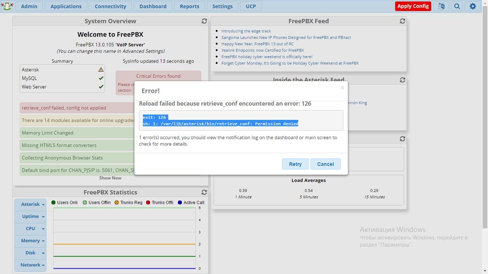The height and width of the screenshot is (274, 488).
Task: Expand the Network statistics dropdown
Action: pos(30,265)
